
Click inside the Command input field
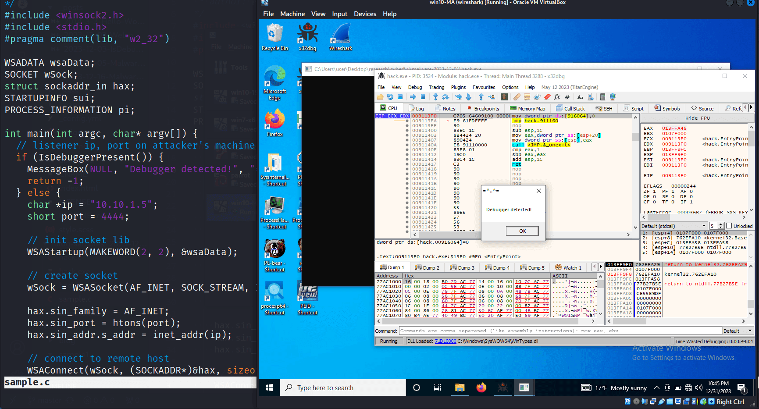(526, 331)
